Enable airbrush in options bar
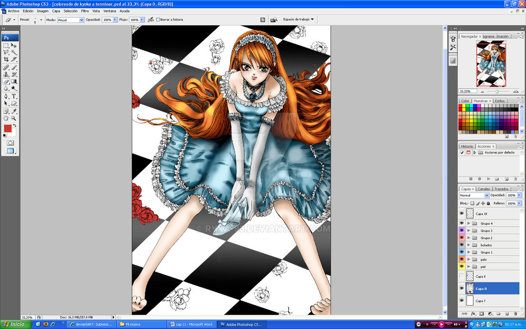The height and width of the screenshot is (329, 526). (151, 19)
